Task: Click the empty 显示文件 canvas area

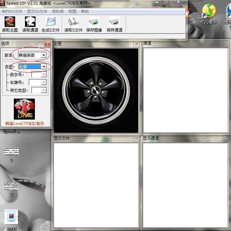Action: pyautogui.click(x=96, y=185)
